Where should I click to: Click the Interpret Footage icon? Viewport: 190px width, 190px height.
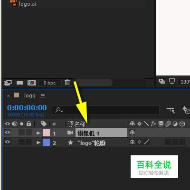click(8, 83)
